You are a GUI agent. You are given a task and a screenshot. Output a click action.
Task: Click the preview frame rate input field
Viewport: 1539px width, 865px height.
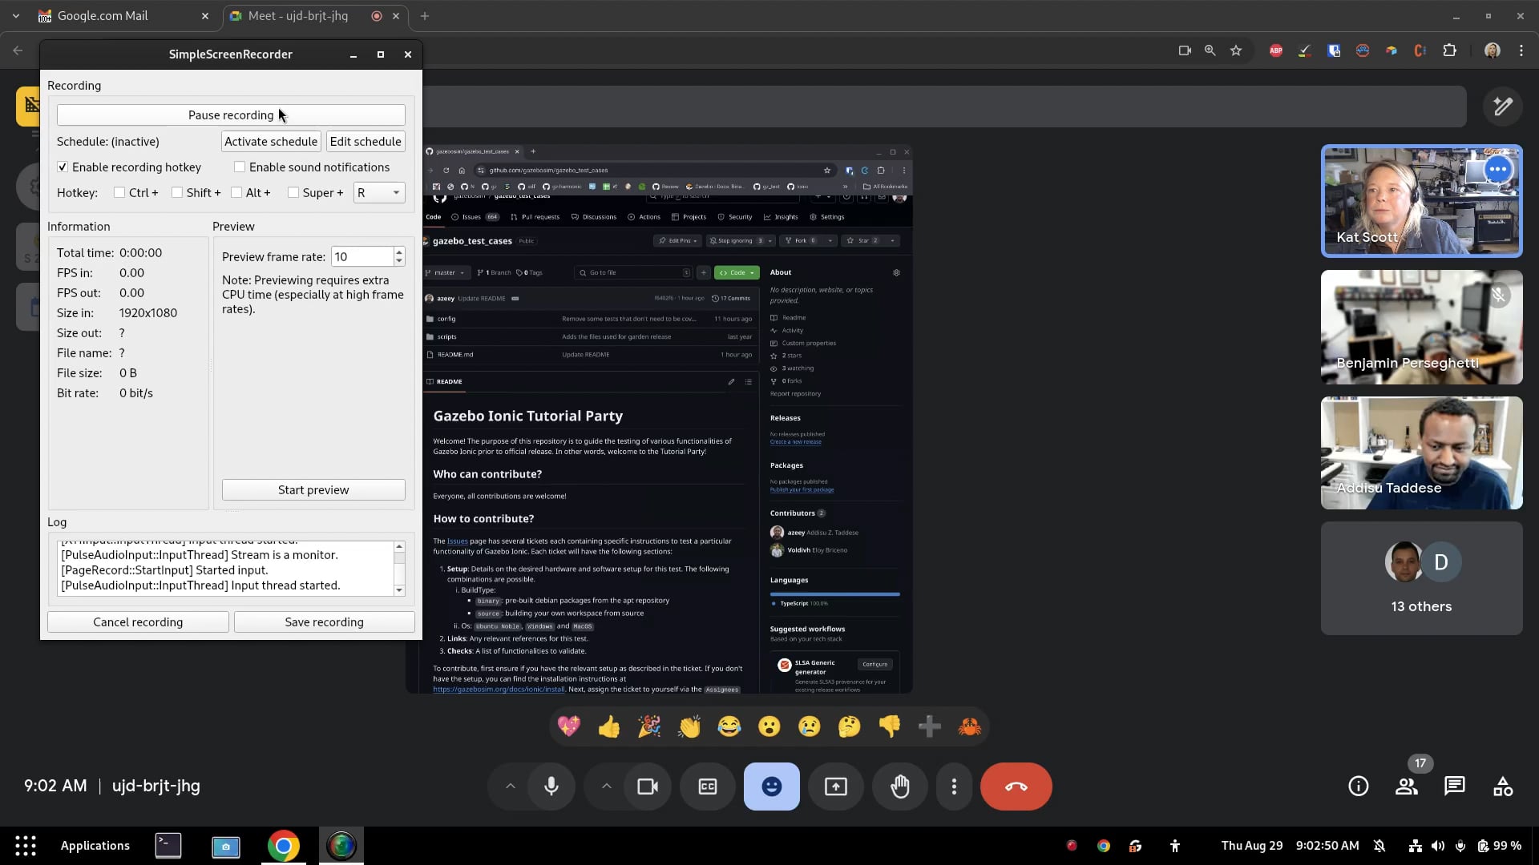[362, 257]
